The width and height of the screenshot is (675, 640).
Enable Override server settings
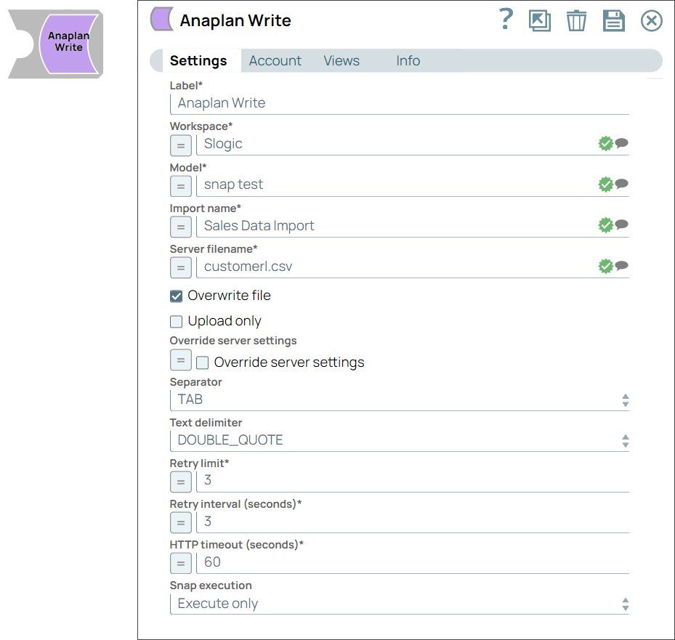202,362
